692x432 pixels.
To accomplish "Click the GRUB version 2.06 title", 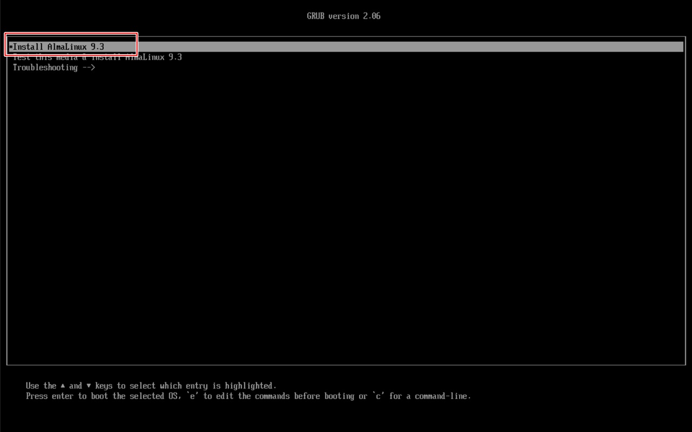I will [x=343, y=16].
